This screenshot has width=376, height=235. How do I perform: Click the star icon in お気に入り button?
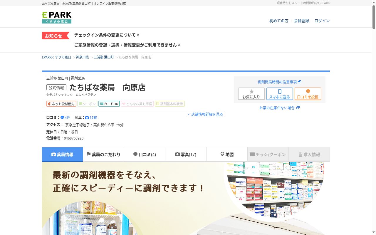click(x=251, y=91)
